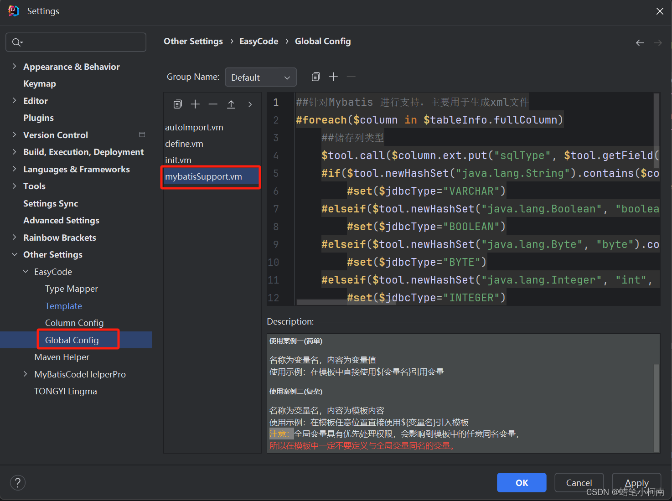
Task: Collapse the Other Settings section
Action: (14, 254)
